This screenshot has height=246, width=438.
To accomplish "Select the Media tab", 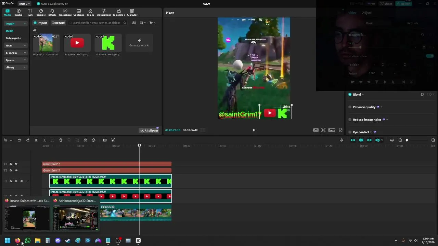I will [7, 13].
